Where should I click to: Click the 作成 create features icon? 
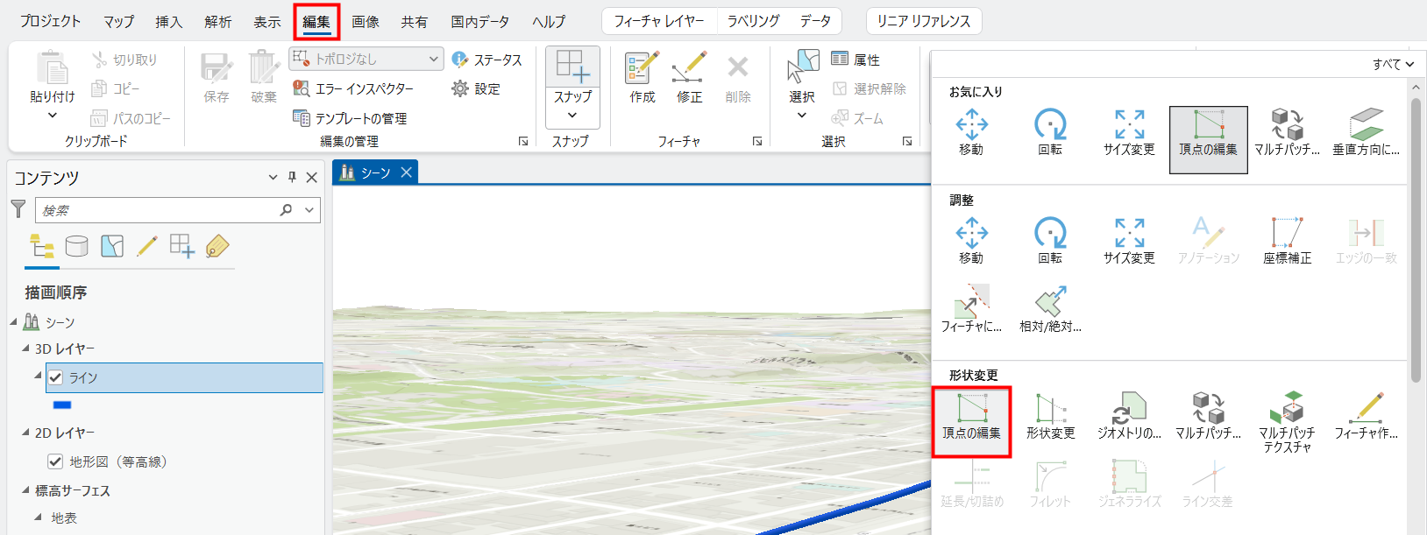[x=642, y=77]
